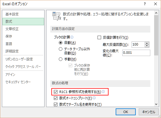Image resolution: width=161 pixels, height=118 pixels.
Task: Toggle 数式でテーブル名を使用する(T) checkbox
Action: coord(55,105)
